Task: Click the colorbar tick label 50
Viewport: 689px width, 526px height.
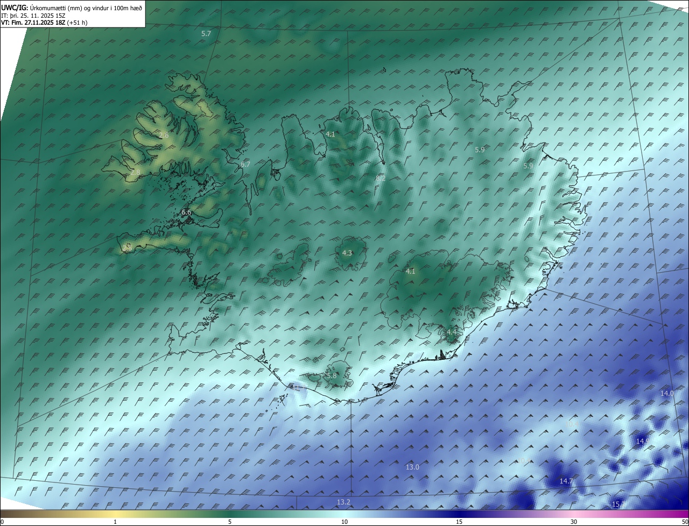Action: pos(685,522)
